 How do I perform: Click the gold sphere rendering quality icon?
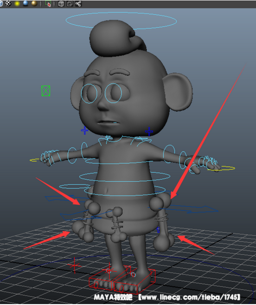34,3
